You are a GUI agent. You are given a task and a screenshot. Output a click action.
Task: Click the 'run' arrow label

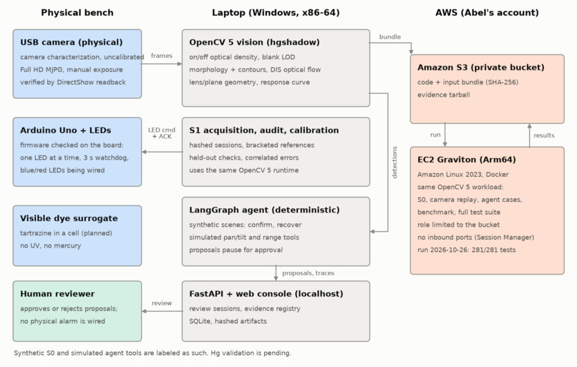(x=435, y=134)
